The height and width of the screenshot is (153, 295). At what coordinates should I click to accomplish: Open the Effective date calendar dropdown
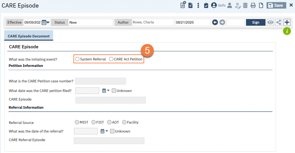pos(46,22)
